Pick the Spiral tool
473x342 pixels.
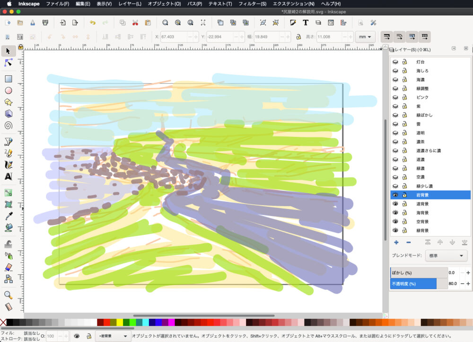pyautogui.click(x=8, y=126)
